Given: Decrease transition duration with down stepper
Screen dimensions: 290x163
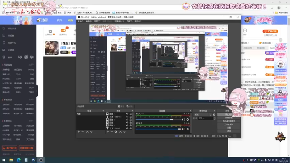Looking at the screenshot, I should [214, 119].
